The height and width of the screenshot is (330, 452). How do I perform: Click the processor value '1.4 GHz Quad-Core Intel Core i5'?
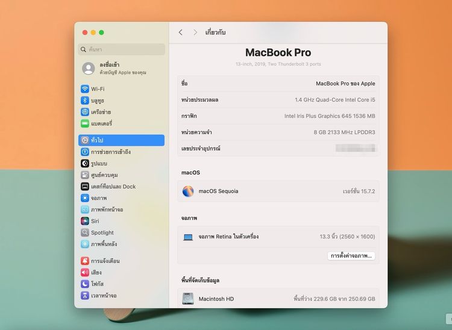(x=335, y=100)
